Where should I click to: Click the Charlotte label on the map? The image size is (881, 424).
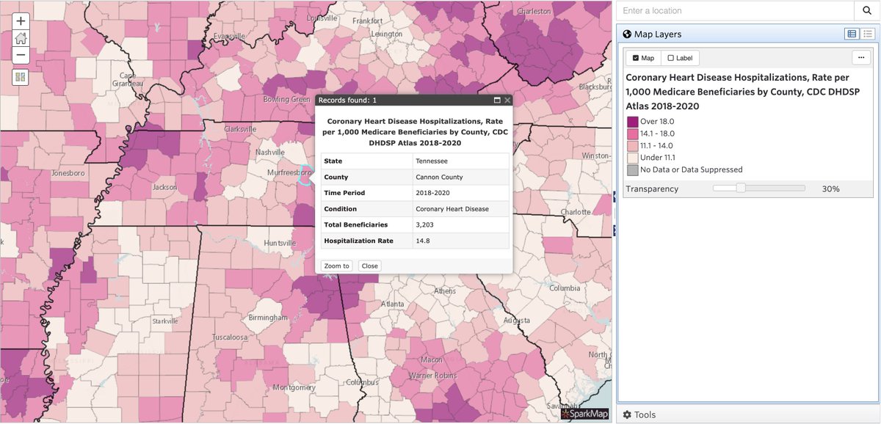[575, 212]
